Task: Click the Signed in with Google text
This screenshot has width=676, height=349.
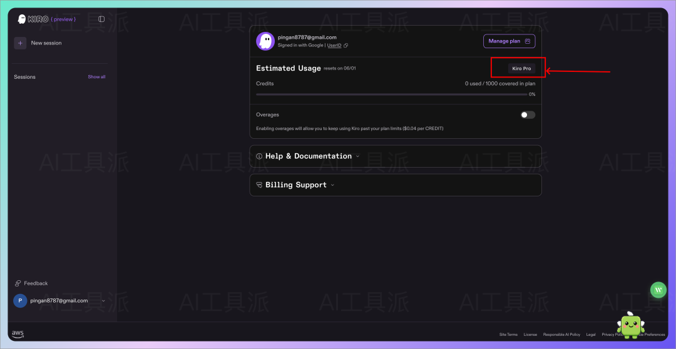Action: coord(300,45)
